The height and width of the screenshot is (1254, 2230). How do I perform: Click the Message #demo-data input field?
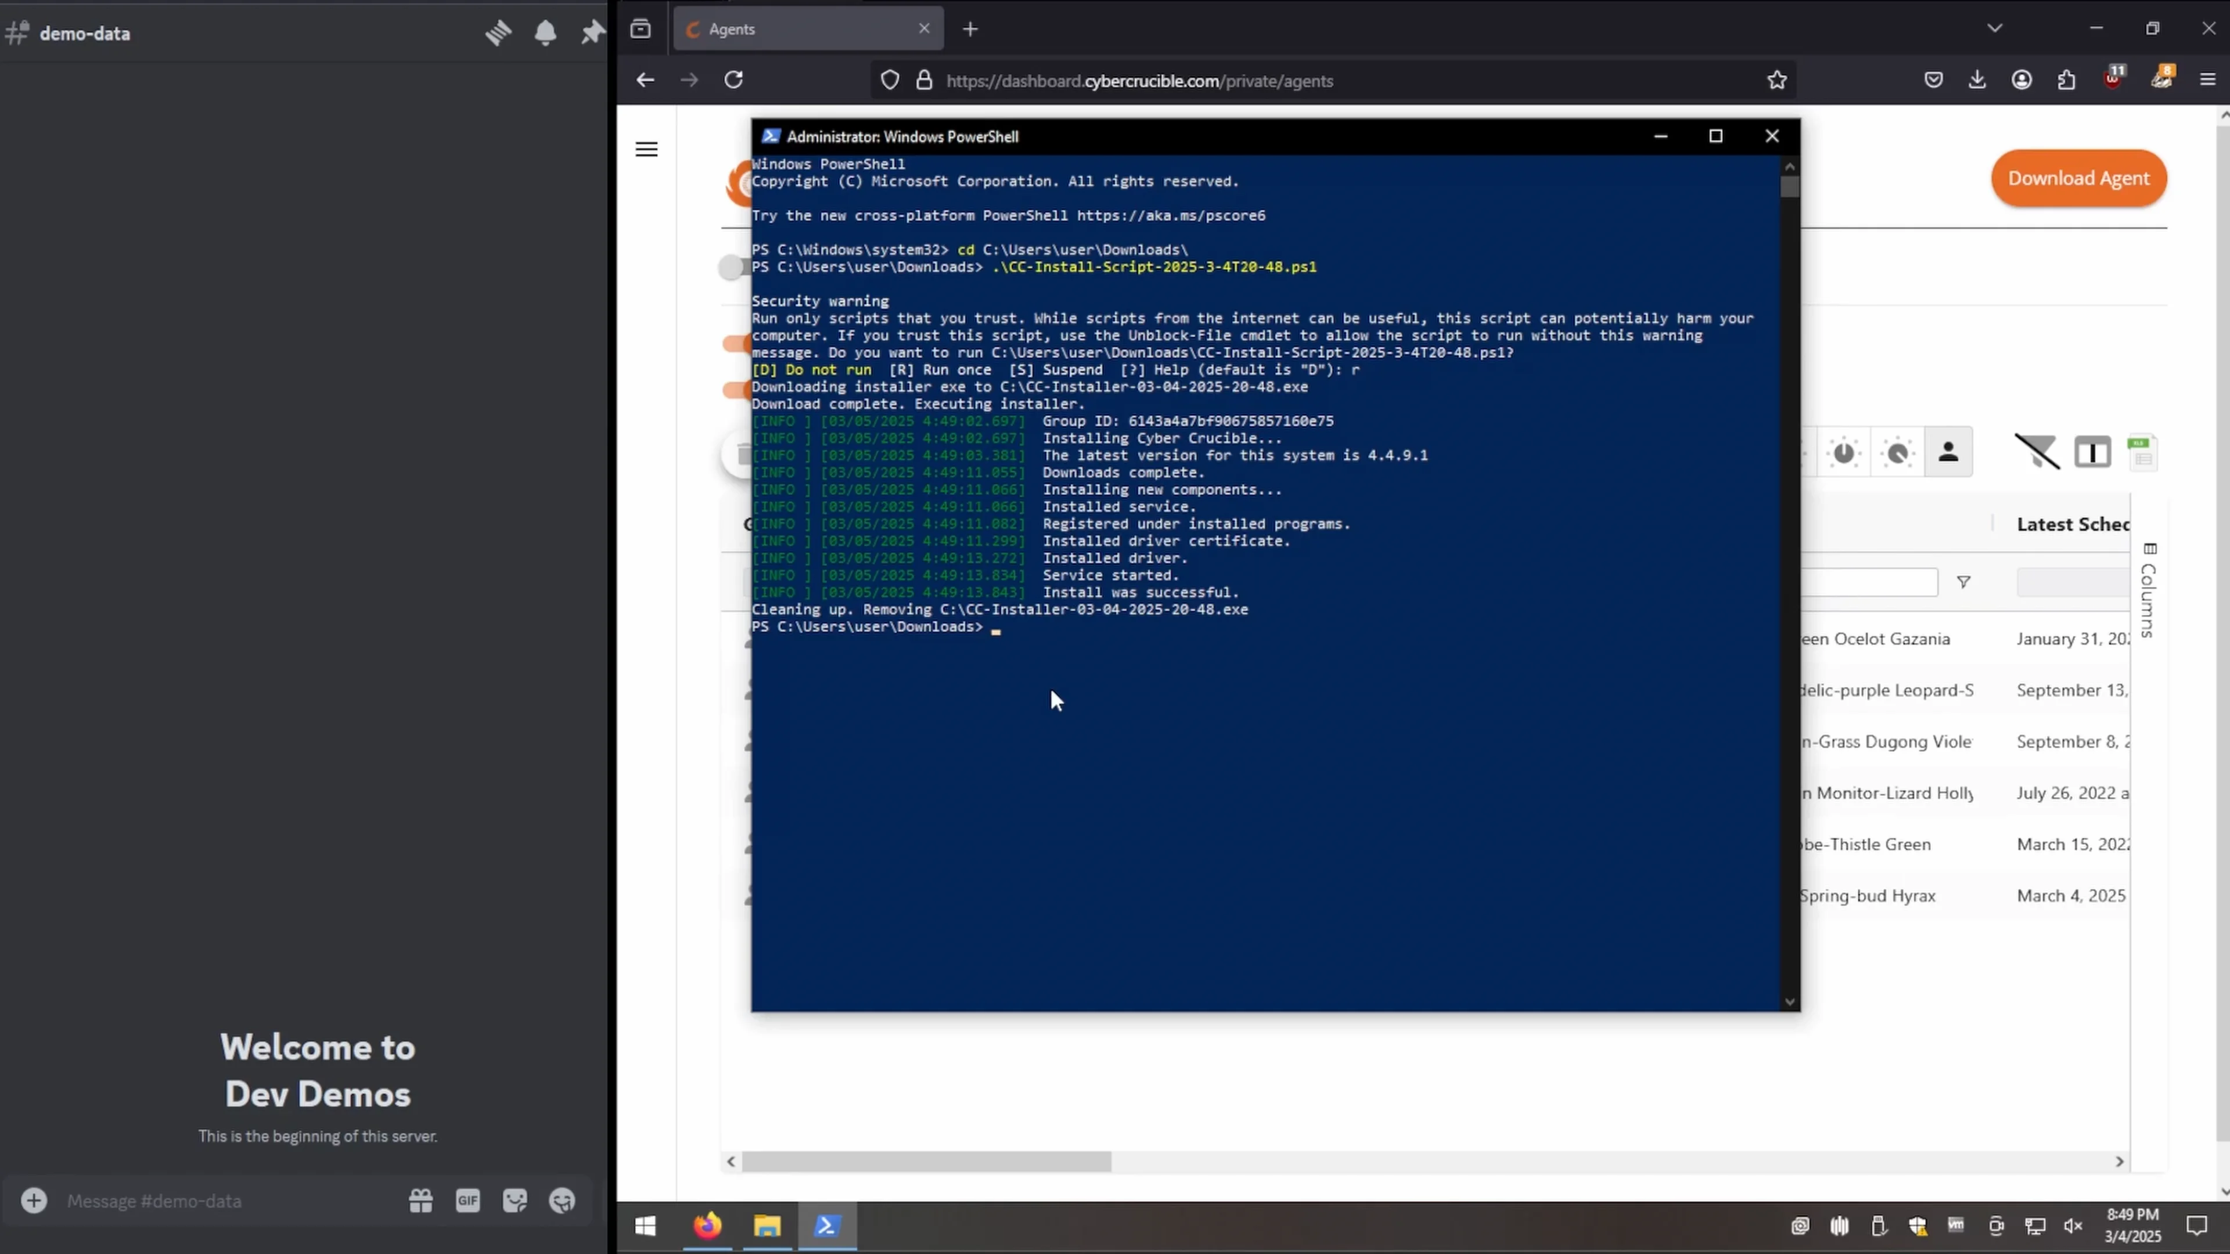coord(217,1201)
